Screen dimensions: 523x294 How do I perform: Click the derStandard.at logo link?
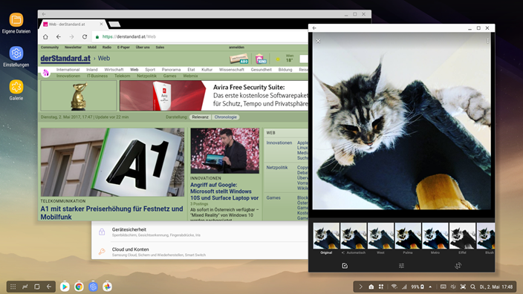[x=65, y=59]
